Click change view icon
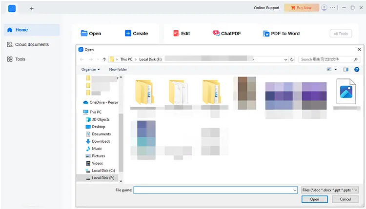 (x=329, y=70)
